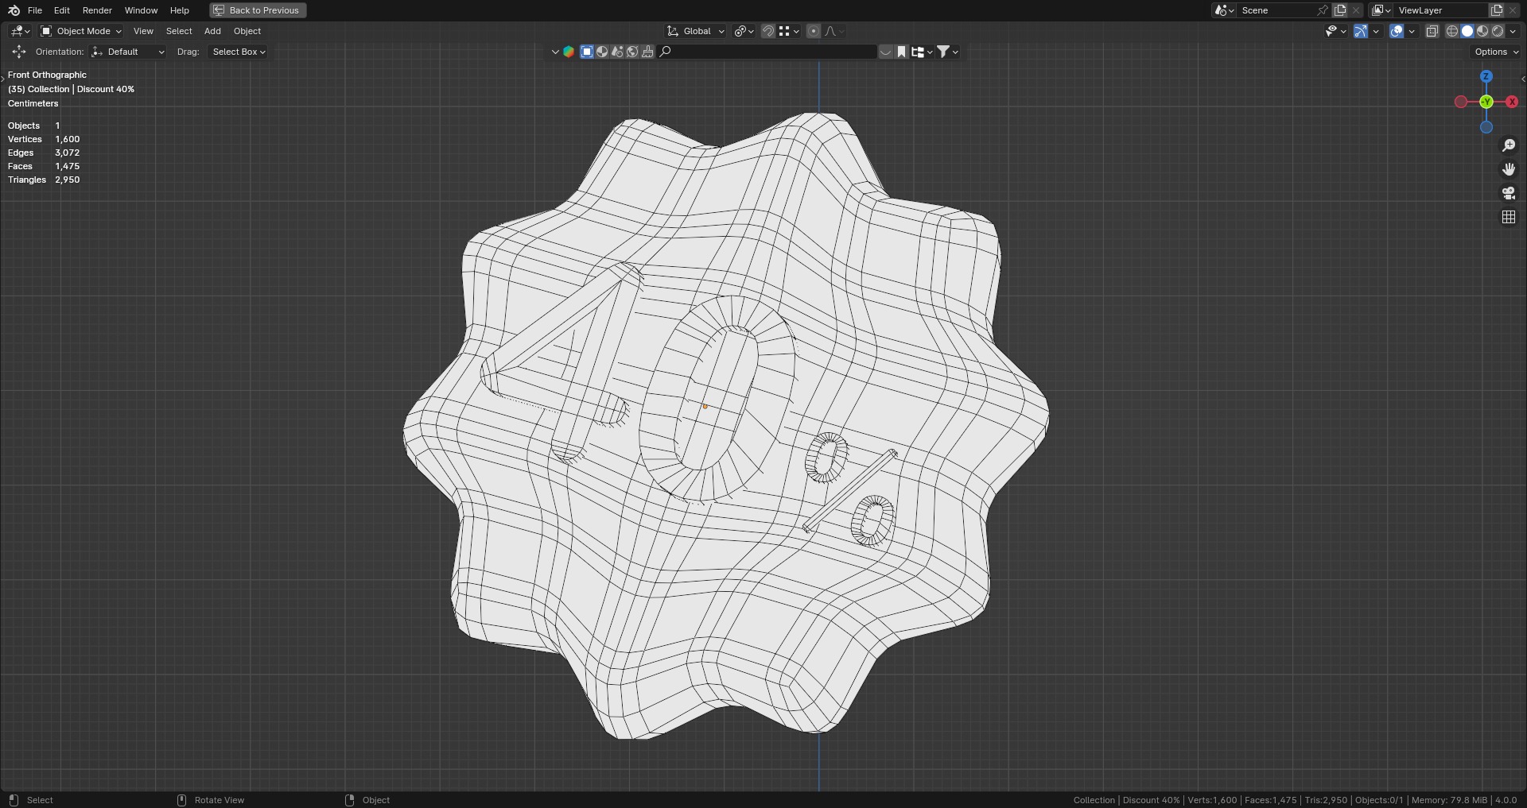
Task: Click the world globe filter icon
Action: 632,52
